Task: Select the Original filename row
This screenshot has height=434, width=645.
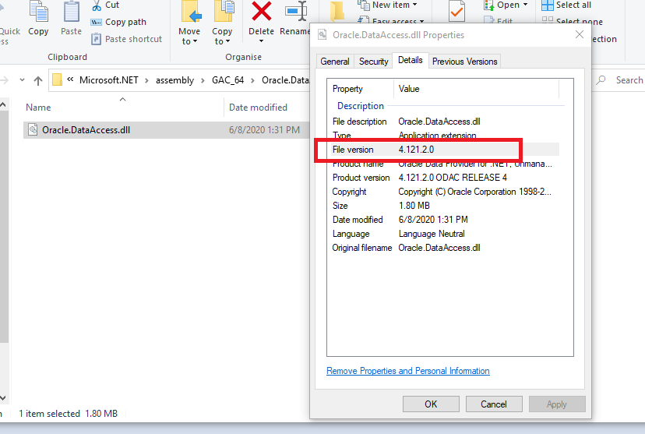Action: tap(446, 248)
